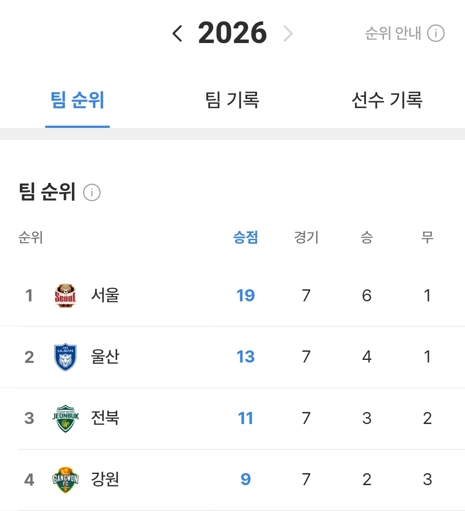Image resolution: width=465 pixels, height=511 pixels.
Task: Open 서울 team name in standings
Action: click(x=105, y=295)
